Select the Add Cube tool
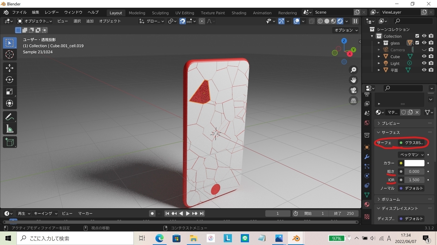 click(x=10, y=142)
